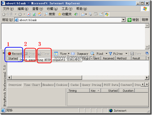
Task: Open the Summary window in HttpWatch
Action: click(x=80, y=54)
